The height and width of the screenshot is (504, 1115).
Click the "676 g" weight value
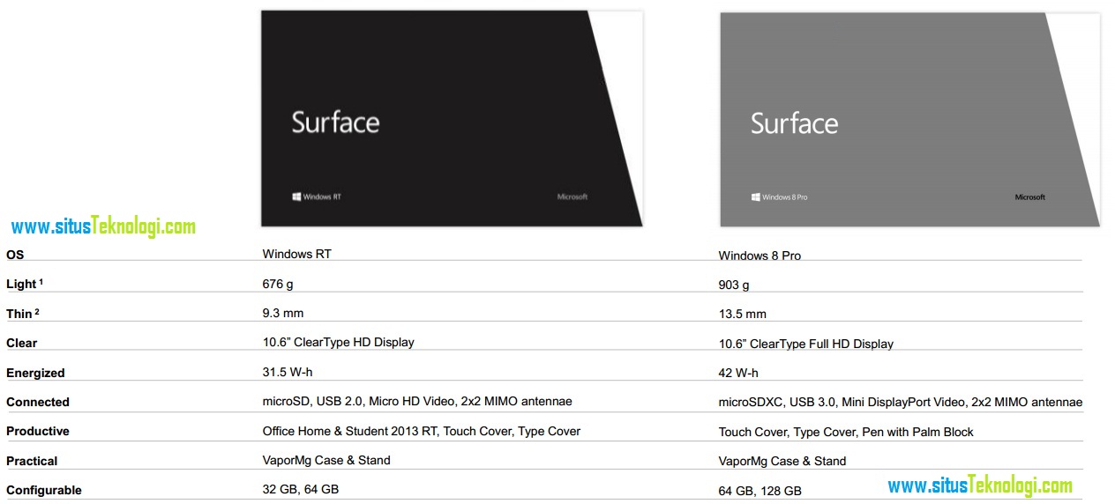[279, 284]
